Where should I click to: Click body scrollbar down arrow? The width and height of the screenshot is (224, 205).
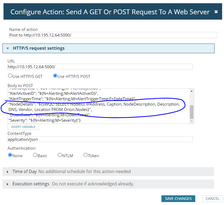[x=192, y=121]
